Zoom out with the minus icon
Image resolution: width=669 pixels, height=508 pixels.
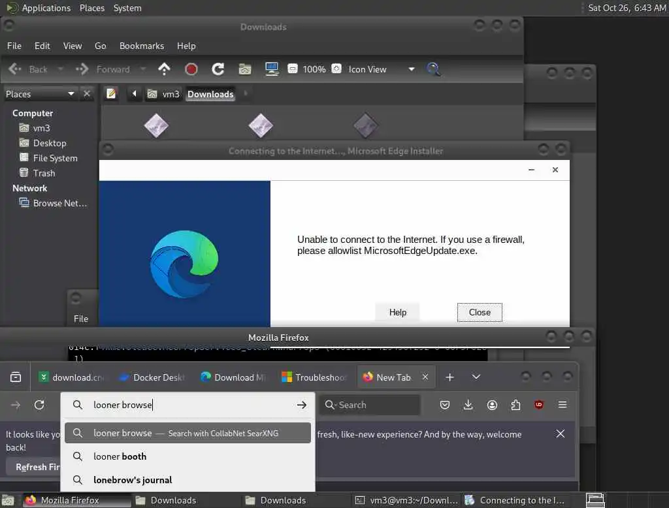(293, 69)
